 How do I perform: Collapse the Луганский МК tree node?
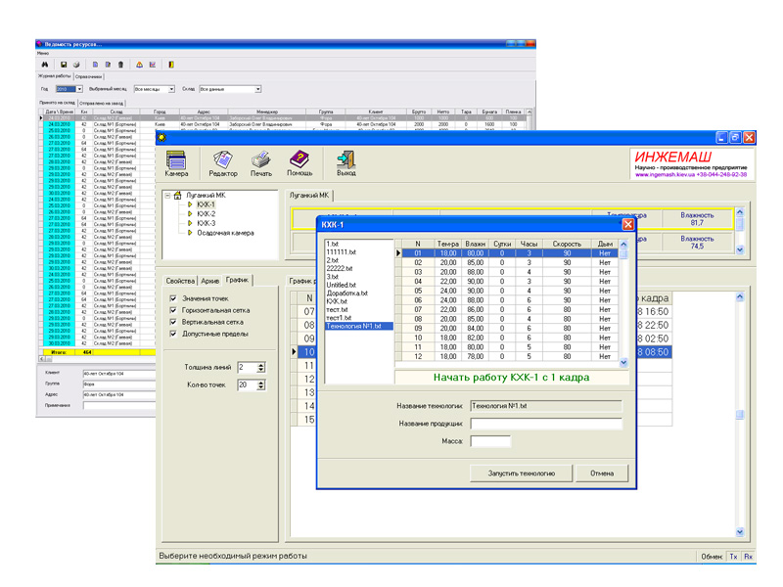[x=167, y=196]
